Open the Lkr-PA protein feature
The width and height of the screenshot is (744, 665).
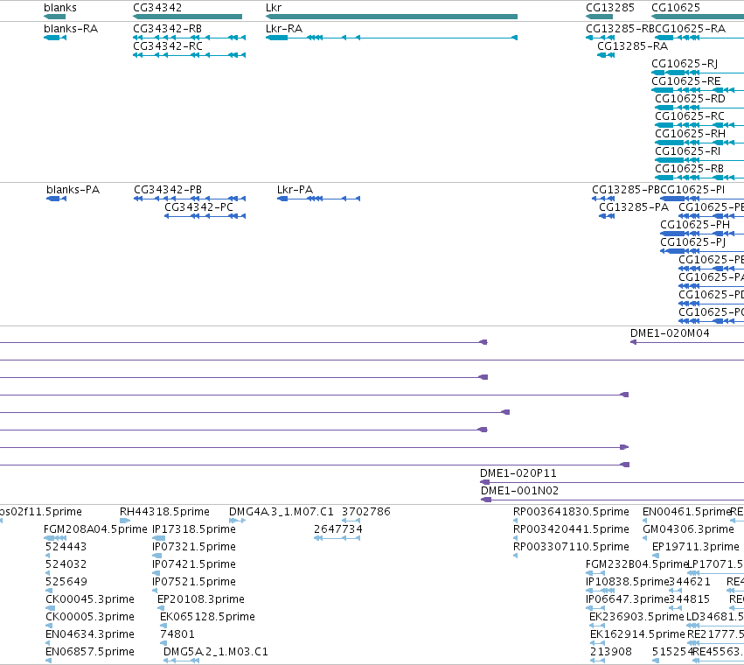(318, 199)
